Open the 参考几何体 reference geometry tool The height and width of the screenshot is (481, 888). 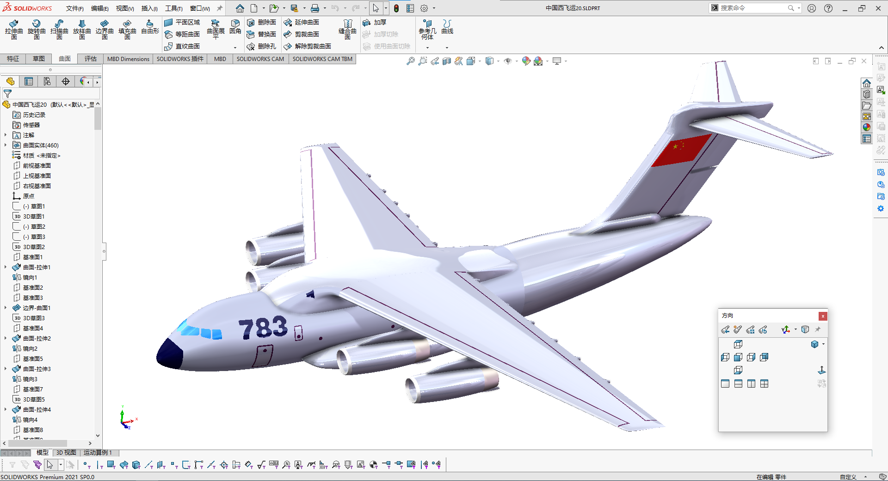427,29
